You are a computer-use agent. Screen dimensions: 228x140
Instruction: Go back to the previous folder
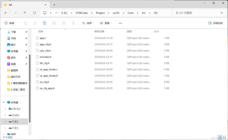[6, 13]
